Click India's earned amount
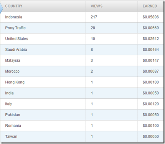This screenshot has width=165, height=144. [x=151, y=93]
